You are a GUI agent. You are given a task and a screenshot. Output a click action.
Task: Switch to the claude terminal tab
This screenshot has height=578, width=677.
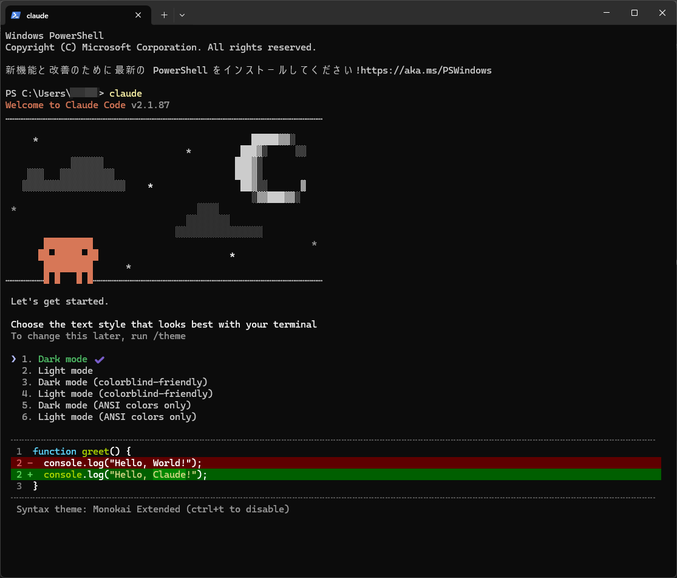73,15
